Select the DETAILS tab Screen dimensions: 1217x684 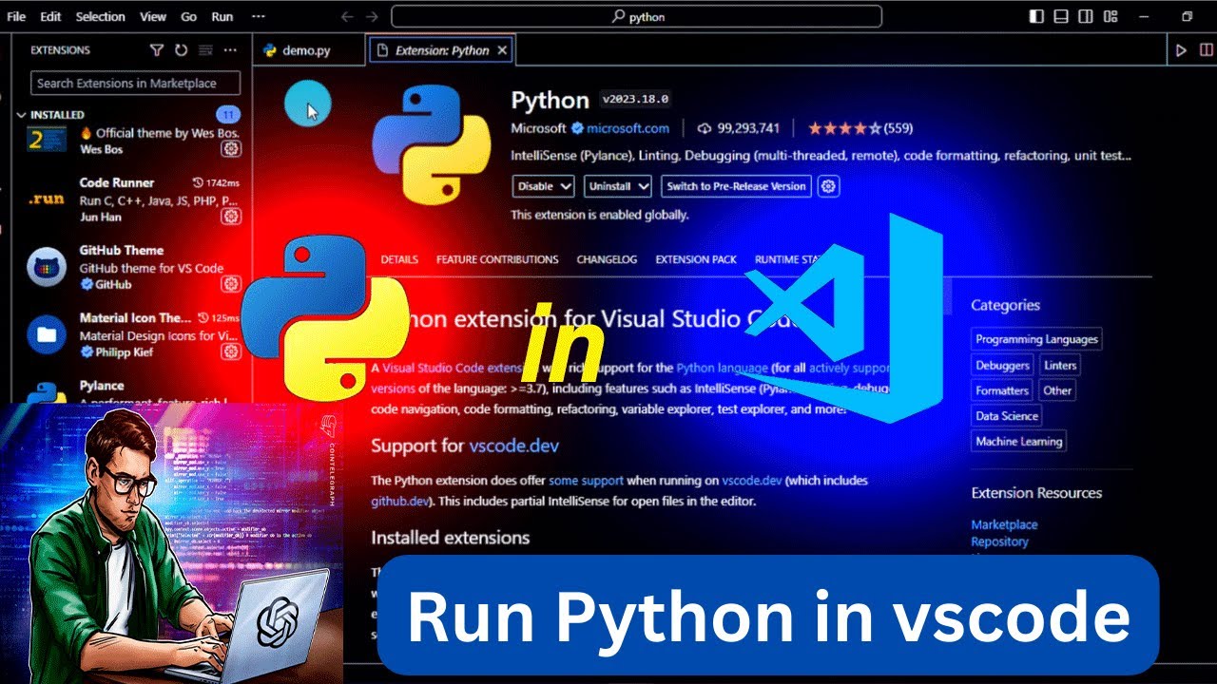399,259
